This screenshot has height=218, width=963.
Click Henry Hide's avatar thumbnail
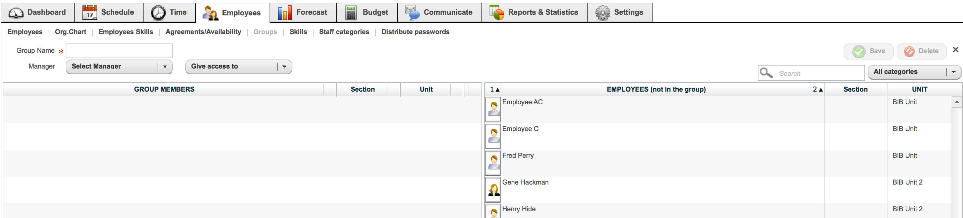(493, 211)
